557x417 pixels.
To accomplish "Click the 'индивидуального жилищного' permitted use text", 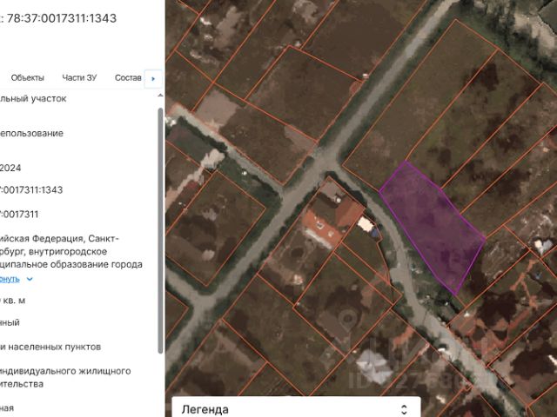I will pyautogui.click(x=65, y=371).
